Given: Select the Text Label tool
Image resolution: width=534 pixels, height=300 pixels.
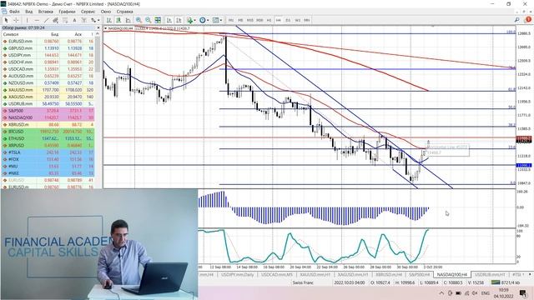Looking at the screenshot, I should click(x=83, y=20).
